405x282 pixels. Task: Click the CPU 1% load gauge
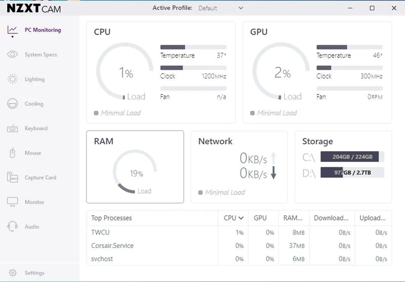125,71
